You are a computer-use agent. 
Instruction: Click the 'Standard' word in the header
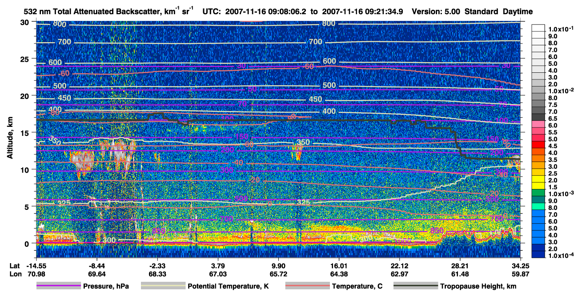[481, 12]
